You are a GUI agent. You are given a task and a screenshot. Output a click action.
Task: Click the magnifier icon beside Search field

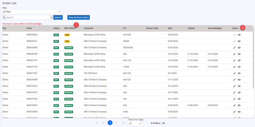pos(4,17)
